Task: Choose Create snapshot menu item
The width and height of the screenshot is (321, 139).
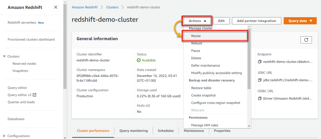Action: (215, 95)
